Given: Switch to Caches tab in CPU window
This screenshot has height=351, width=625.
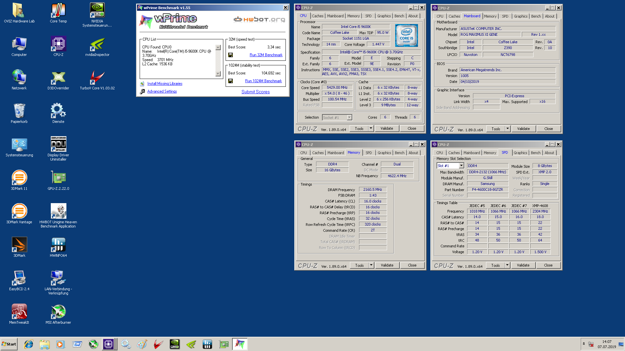Looking at the screenshot, I should point(317,16).
